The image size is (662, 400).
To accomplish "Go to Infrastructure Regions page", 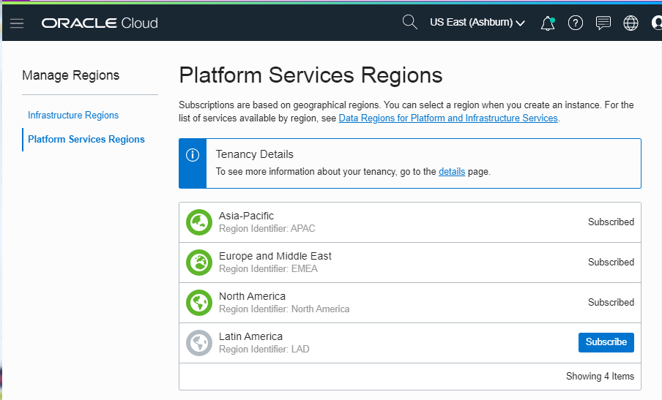I will (x=73, y=115).
